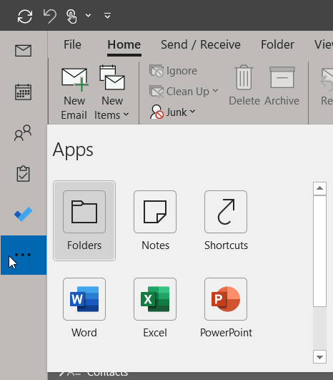
Task: Open the partially visible View tab
Action: 324,44
